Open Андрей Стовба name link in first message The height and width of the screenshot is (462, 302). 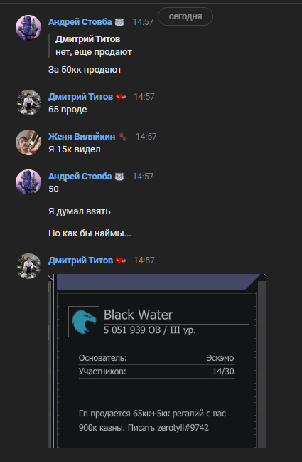click(x=80, y=22)
